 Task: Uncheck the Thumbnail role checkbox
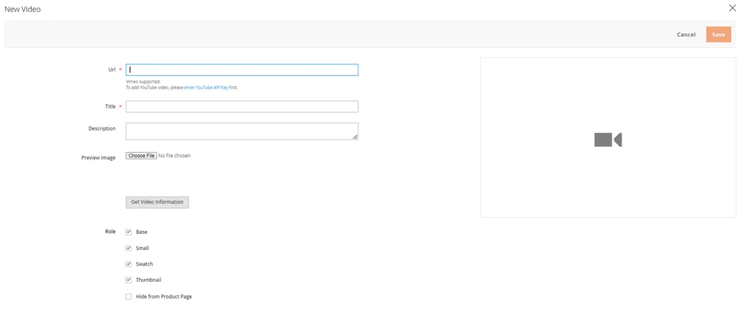coord(128,280)
